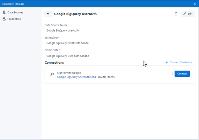Screen dimensions: 199x140
Task: Click the Data Sources icon in sidebar
Action: click(x=4, y=12)
